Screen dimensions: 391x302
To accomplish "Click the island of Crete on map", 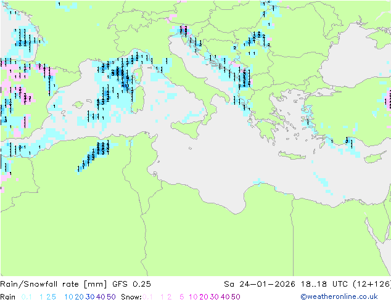I will click(292, 155).
